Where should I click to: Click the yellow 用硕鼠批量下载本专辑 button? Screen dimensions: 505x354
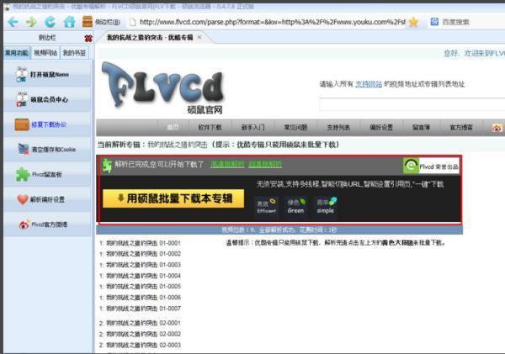[173, 198]
